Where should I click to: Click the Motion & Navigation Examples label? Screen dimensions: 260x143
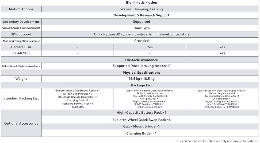pyautogui.click(x=21, y=41)
